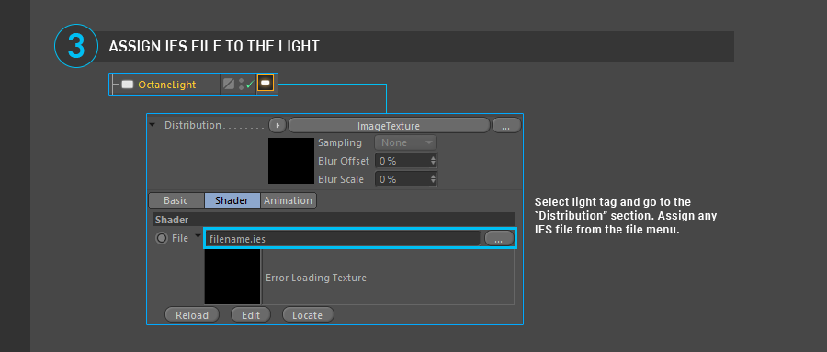The image size is (827, 352).
Task: Click the Shader section header
Action: point(334,220)
